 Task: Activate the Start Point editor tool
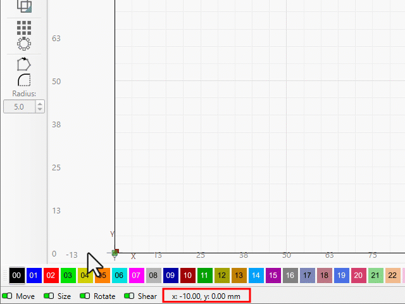tap(24, 63)
